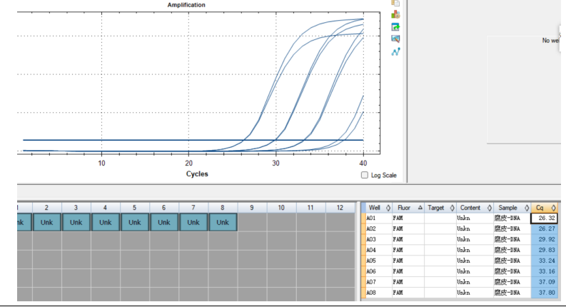Sort table by Well column header
The image size is (566, 307).
click(378, 208)
